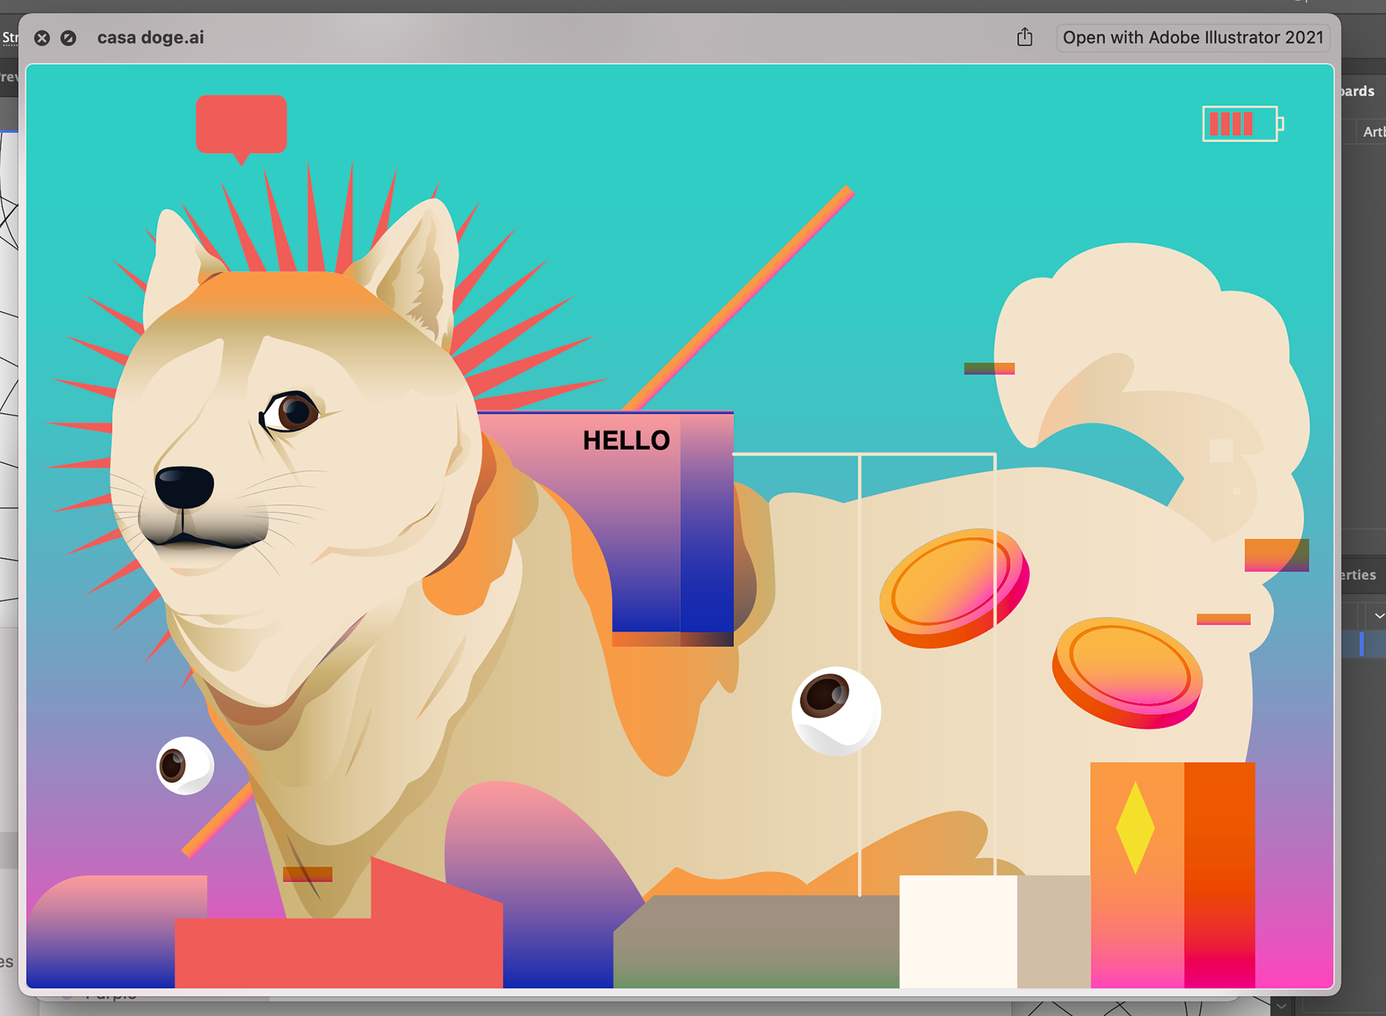Click the Artboard column header on right
1386x1016 pixels.
tap(1373, 132)
